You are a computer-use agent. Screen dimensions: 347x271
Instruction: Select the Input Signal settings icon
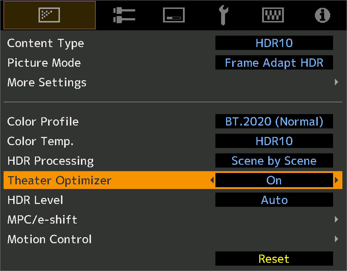124,15
